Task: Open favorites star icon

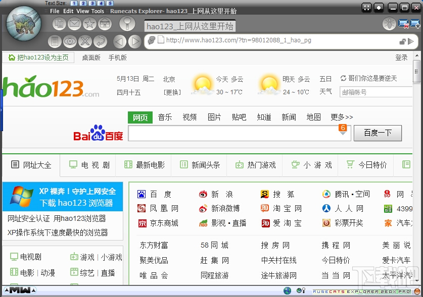Action: 89,24
